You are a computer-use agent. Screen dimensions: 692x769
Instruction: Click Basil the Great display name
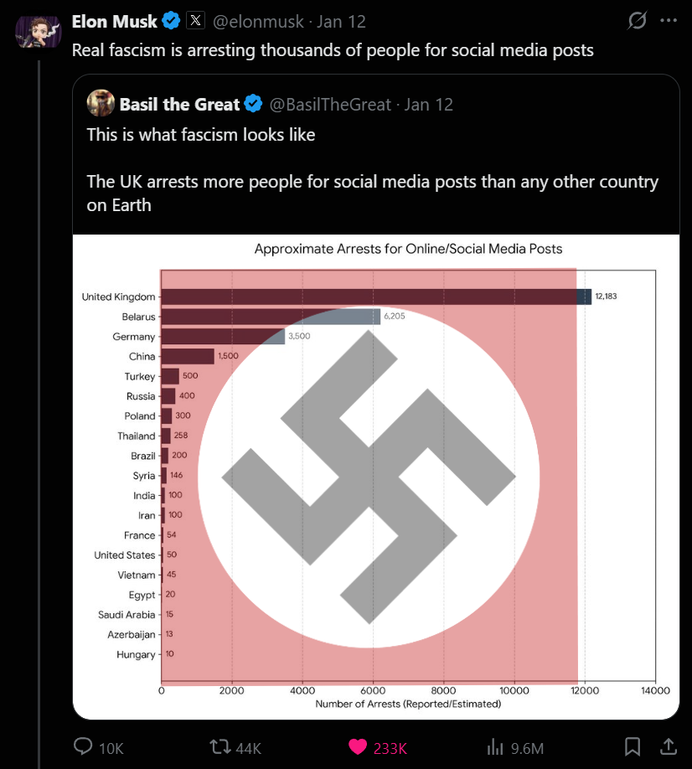[179, 105]
